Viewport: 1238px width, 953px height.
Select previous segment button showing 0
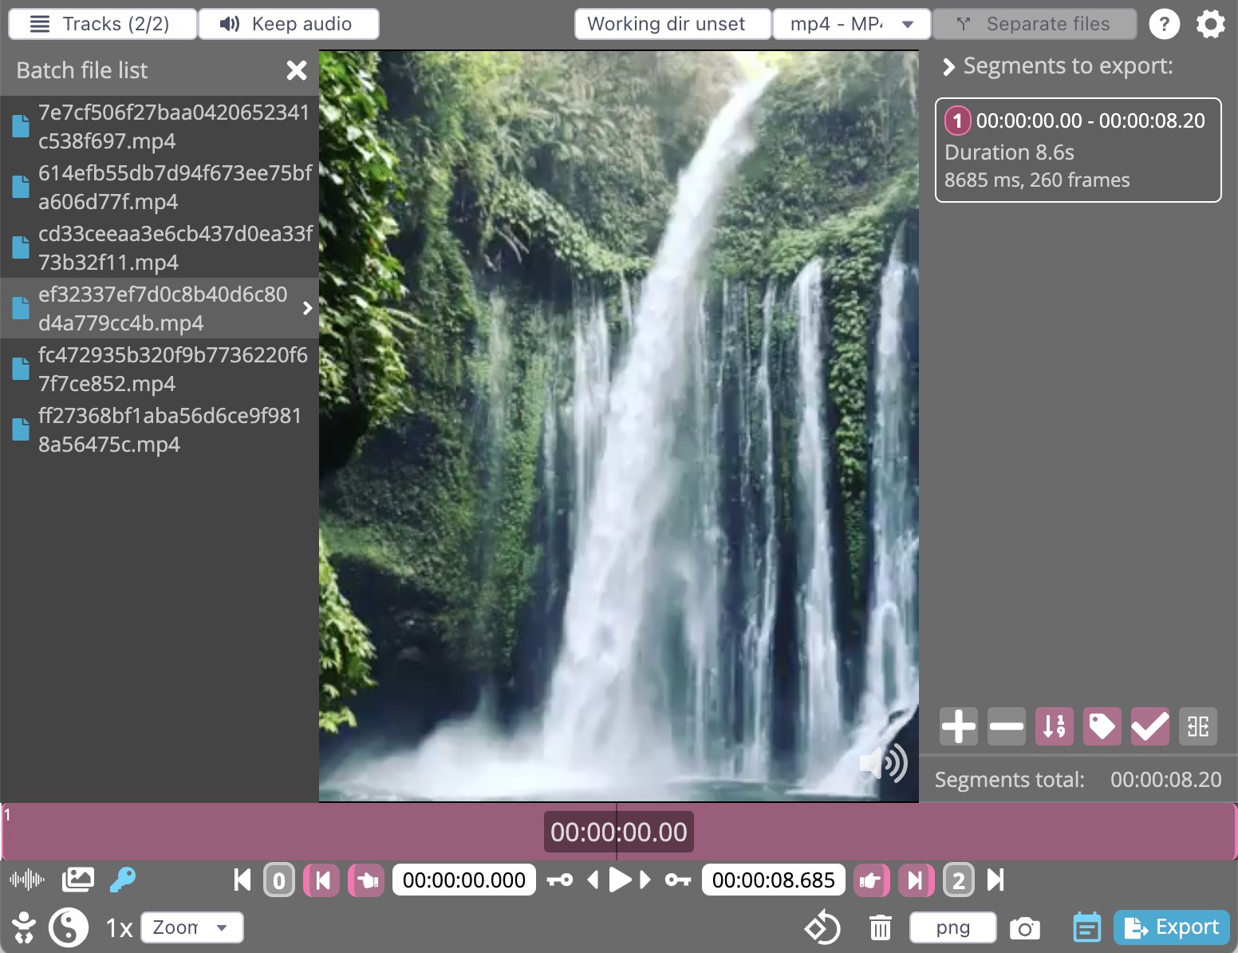pyautogui.click(x=279, y=880)
